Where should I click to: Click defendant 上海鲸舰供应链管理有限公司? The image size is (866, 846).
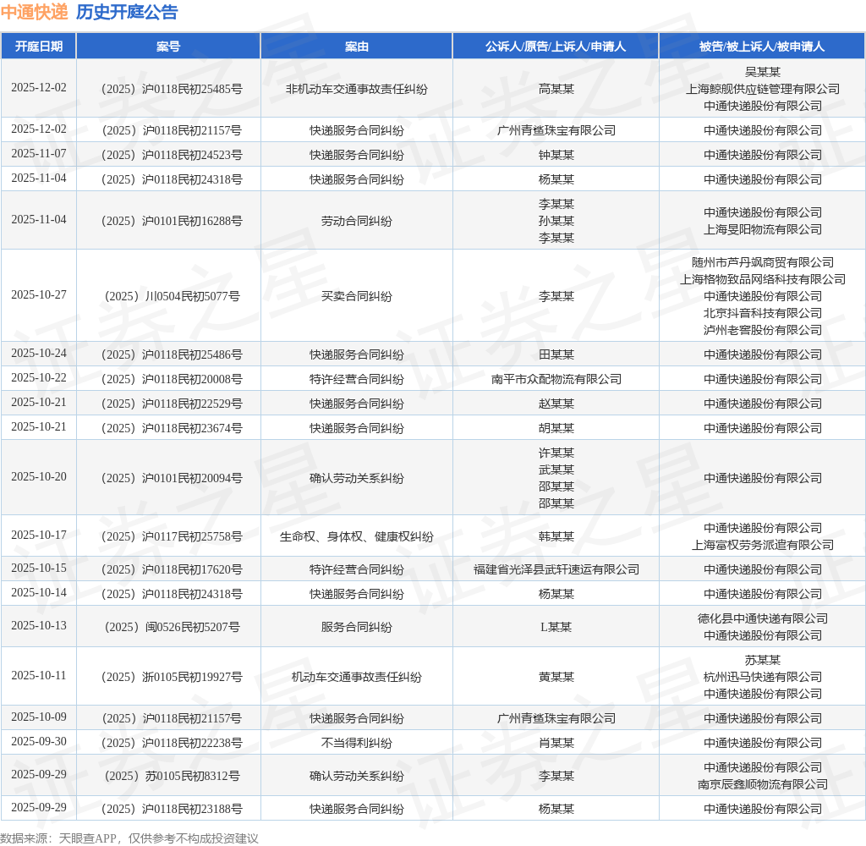click(763, 89)
